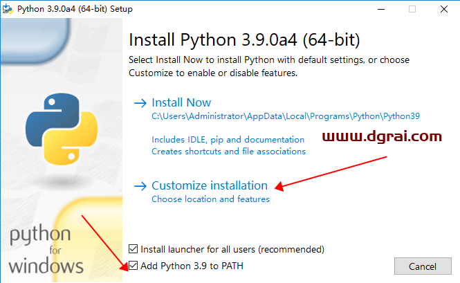460x283 pixels.
Task: Uncheck 'Add Python 3.9 to PATH' checkbox
Action: (134, 266)
